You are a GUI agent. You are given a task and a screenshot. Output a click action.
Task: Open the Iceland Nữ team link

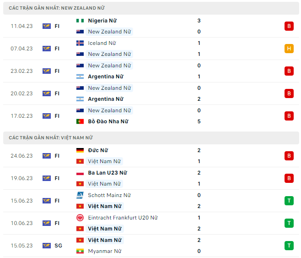[102, 43]
